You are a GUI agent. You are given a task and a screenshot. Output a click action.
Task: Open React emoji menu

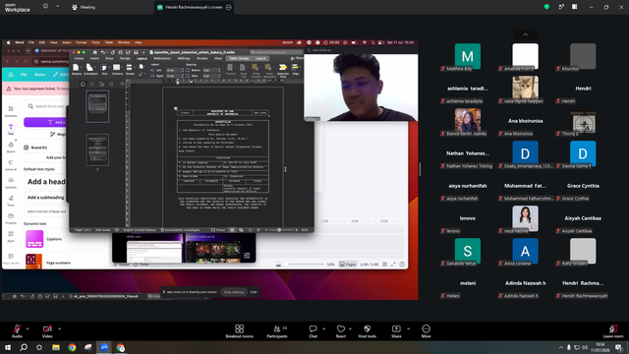coord(341,331)
